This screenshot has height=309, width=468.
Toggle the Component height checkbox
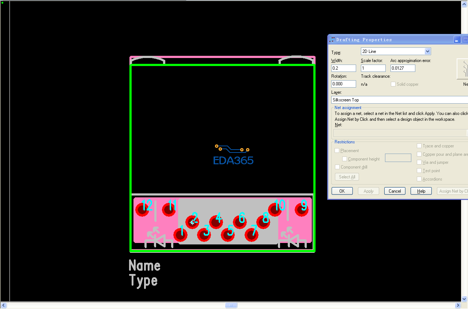pyautogui.click(x=345, y=159)
